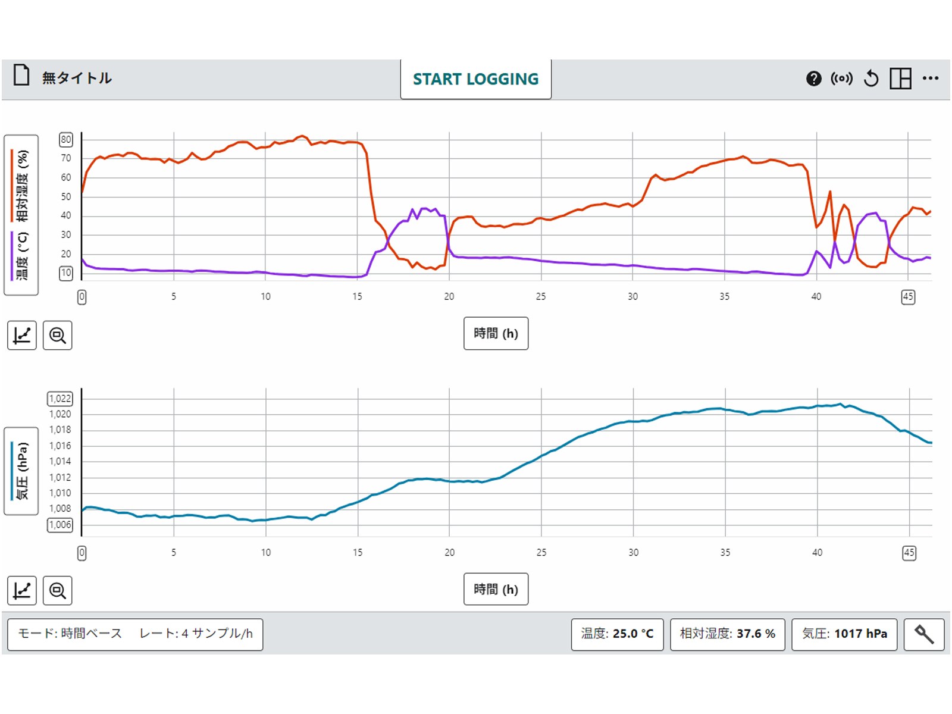952x714 pixels.
Task: Open the 気圧 (hPa) y-axis selector
Action: pos(21,471)
